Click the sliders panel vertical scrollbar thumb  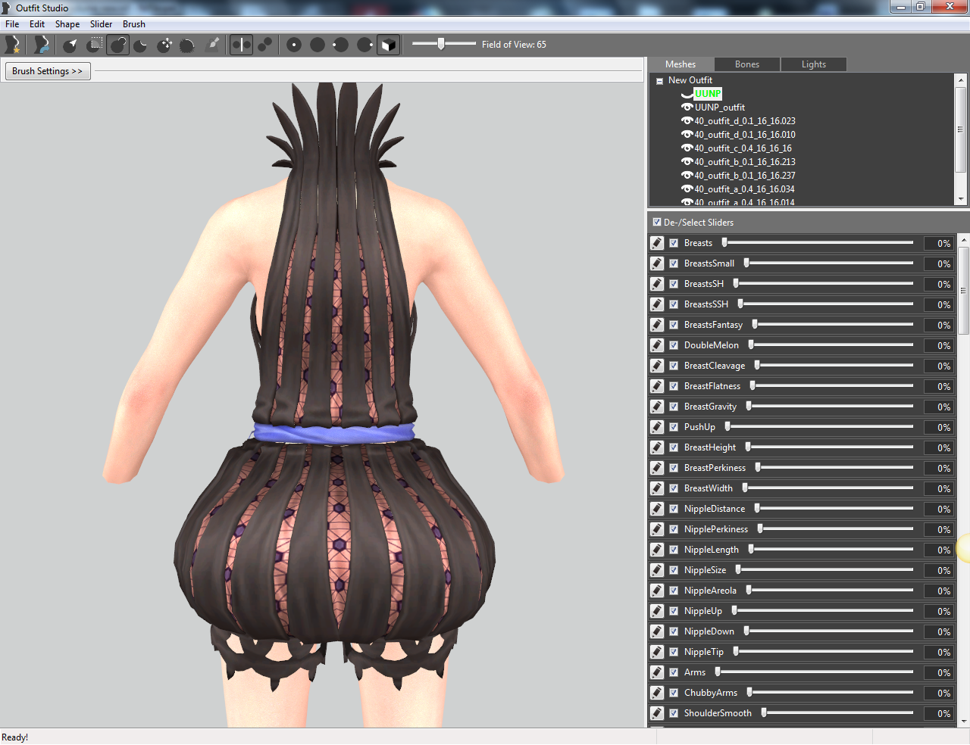coord(964,291)
